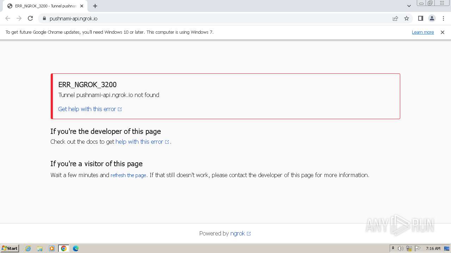Click the 'If you're the developer' heading

106,131
